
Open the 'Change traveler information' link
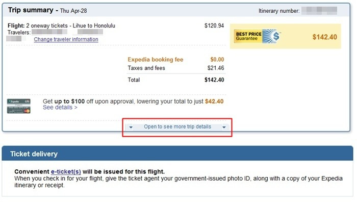click(x=66, y=39)
